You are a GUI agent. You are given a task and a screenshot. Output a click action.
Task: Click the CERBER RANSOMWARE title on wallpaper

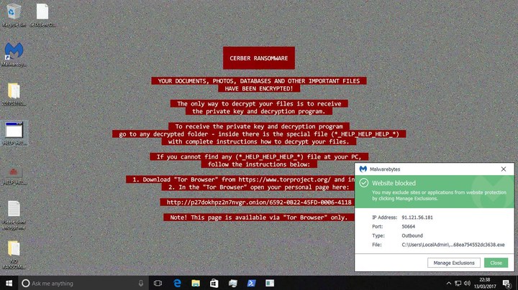259,58
